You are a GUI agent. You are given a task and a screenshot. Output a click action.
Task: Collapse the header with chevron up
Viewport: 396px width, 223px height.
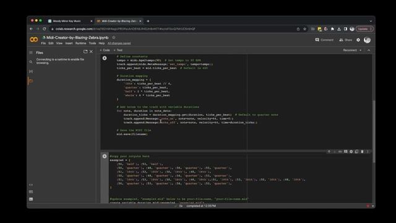click(x=369, y=50)
